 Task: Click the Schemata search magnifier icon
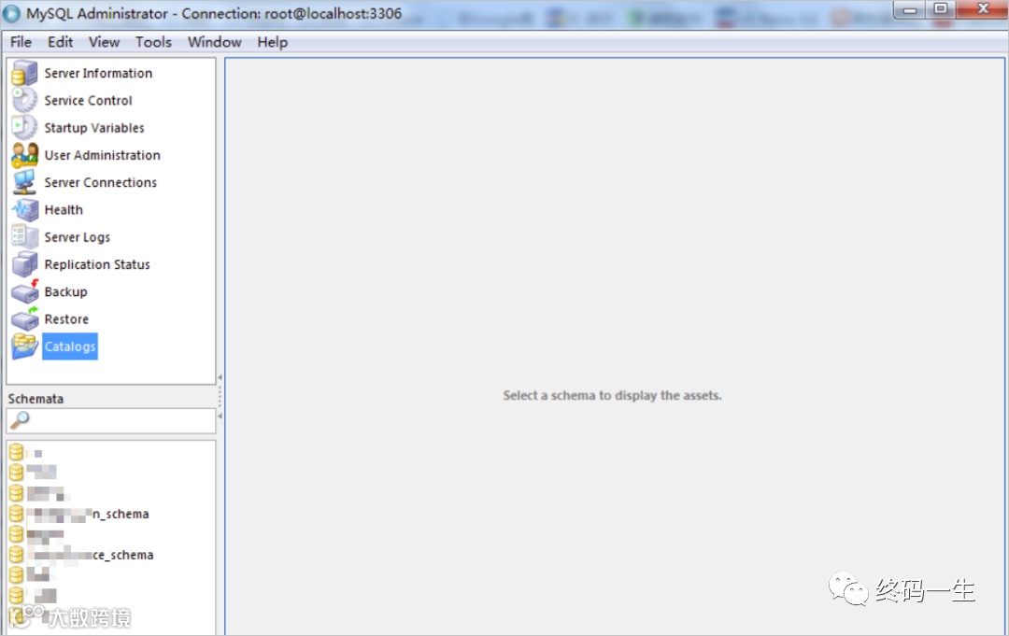point(20,420)
